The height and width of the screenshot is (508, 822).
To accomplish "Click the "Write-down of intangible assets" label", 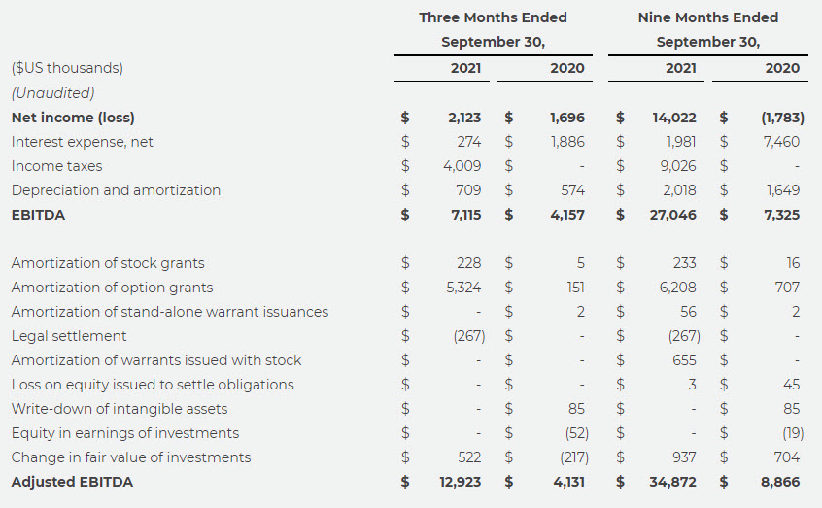I will coord(120,409).
